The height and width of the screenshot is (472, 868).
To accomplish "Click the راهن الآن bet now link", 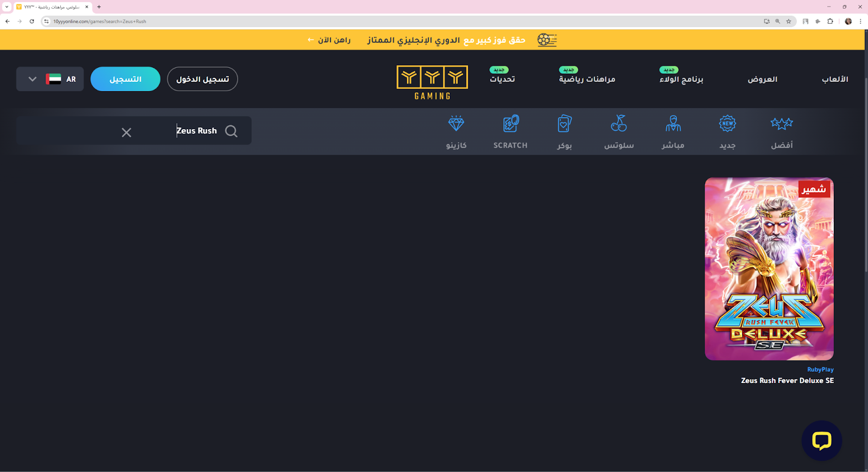I will [x=329, y=40].
